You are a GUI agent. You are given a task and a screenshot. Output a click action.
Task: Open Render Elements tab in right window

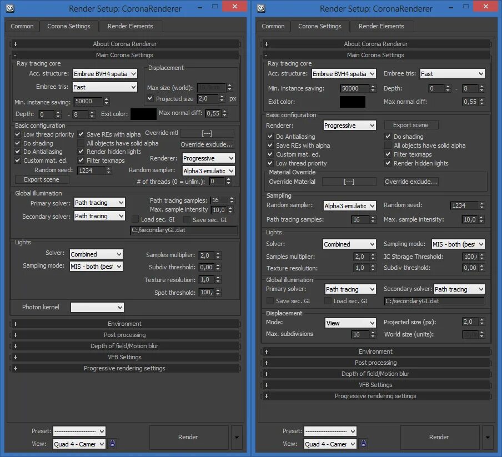click(x=381, y=26)
